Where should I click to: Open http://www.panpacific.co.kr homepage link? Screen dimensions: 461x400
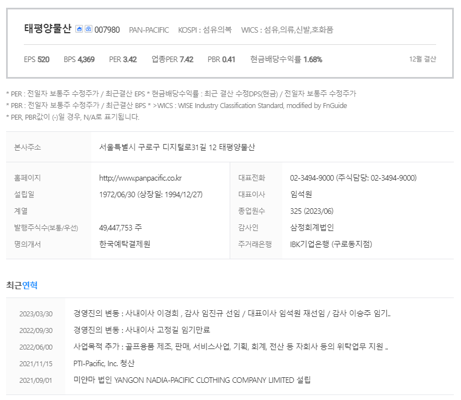(x=140, y=178)
